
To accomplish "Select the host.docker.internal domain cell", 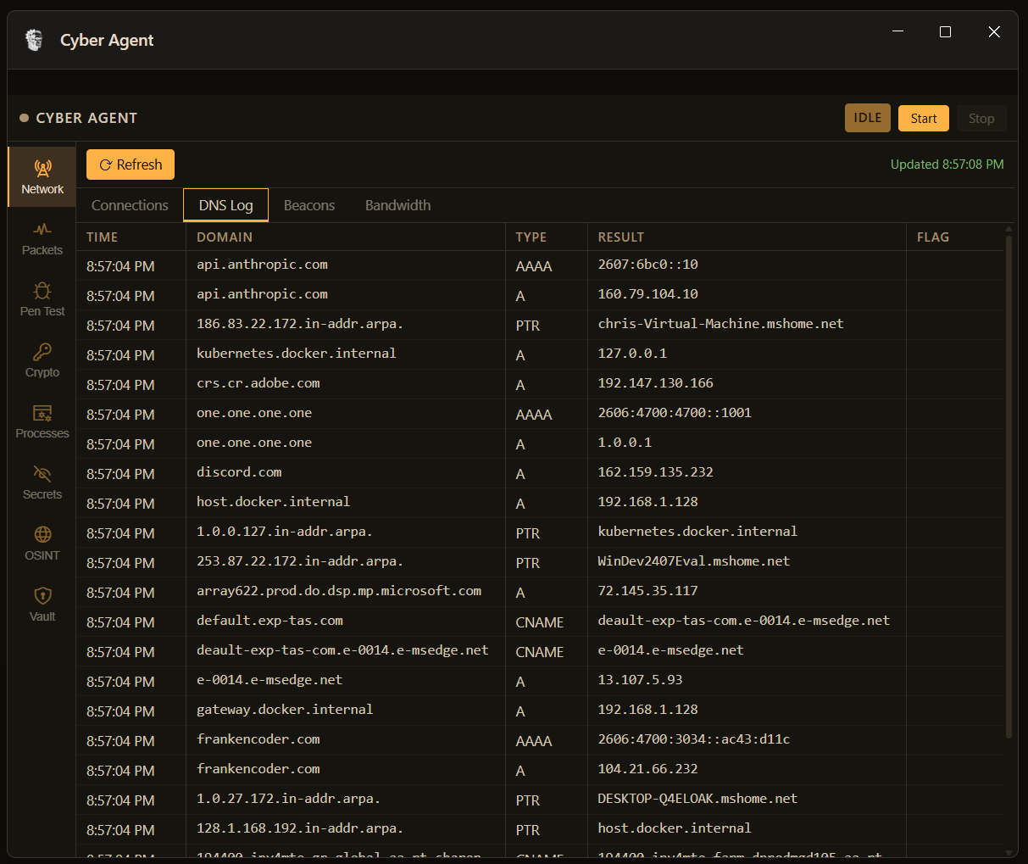I will point(273,502).
